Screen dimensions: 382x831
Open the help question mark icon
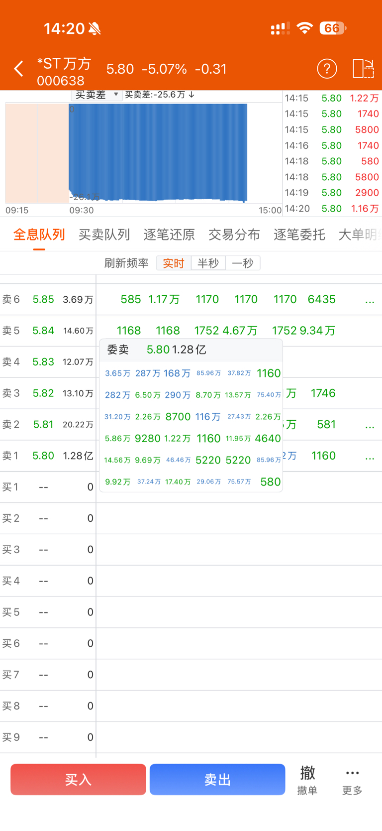pos(327,69)
